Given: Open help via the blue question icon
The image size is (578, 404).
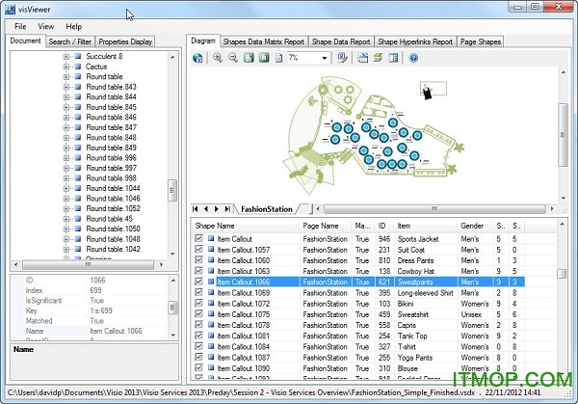Looking at the screenshot, I should point(413,58).
